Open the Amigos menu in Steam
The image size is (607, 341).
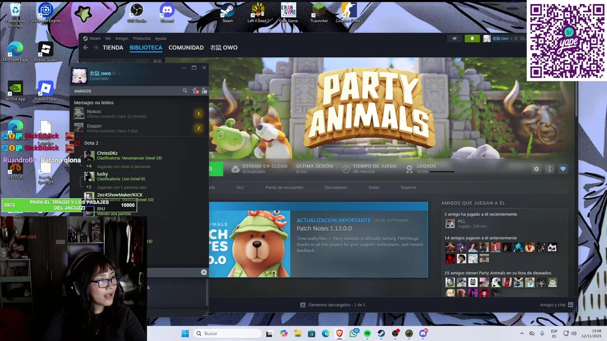pos(122,38)
